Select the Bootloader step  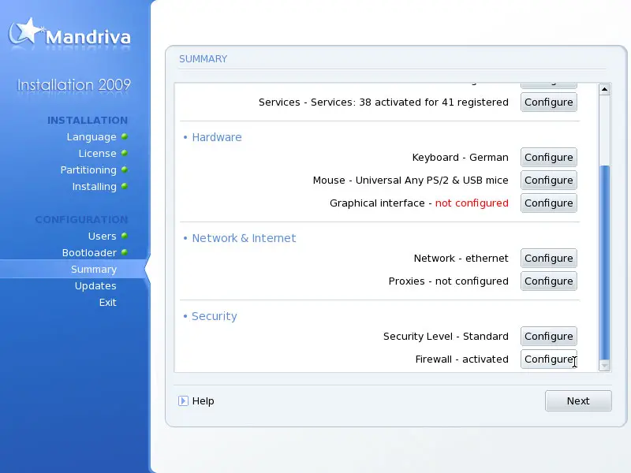click(89, 252)
